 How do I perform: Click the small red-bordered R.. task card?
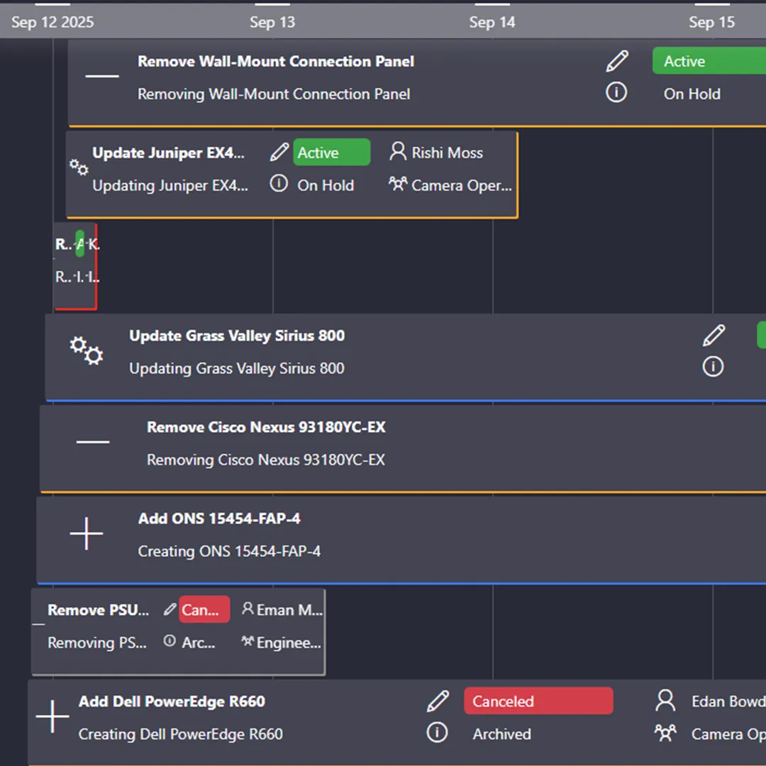(76, 267)
